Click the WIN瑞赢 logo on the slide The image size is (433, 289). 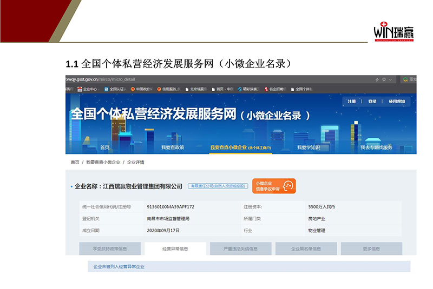click(394, 31)
